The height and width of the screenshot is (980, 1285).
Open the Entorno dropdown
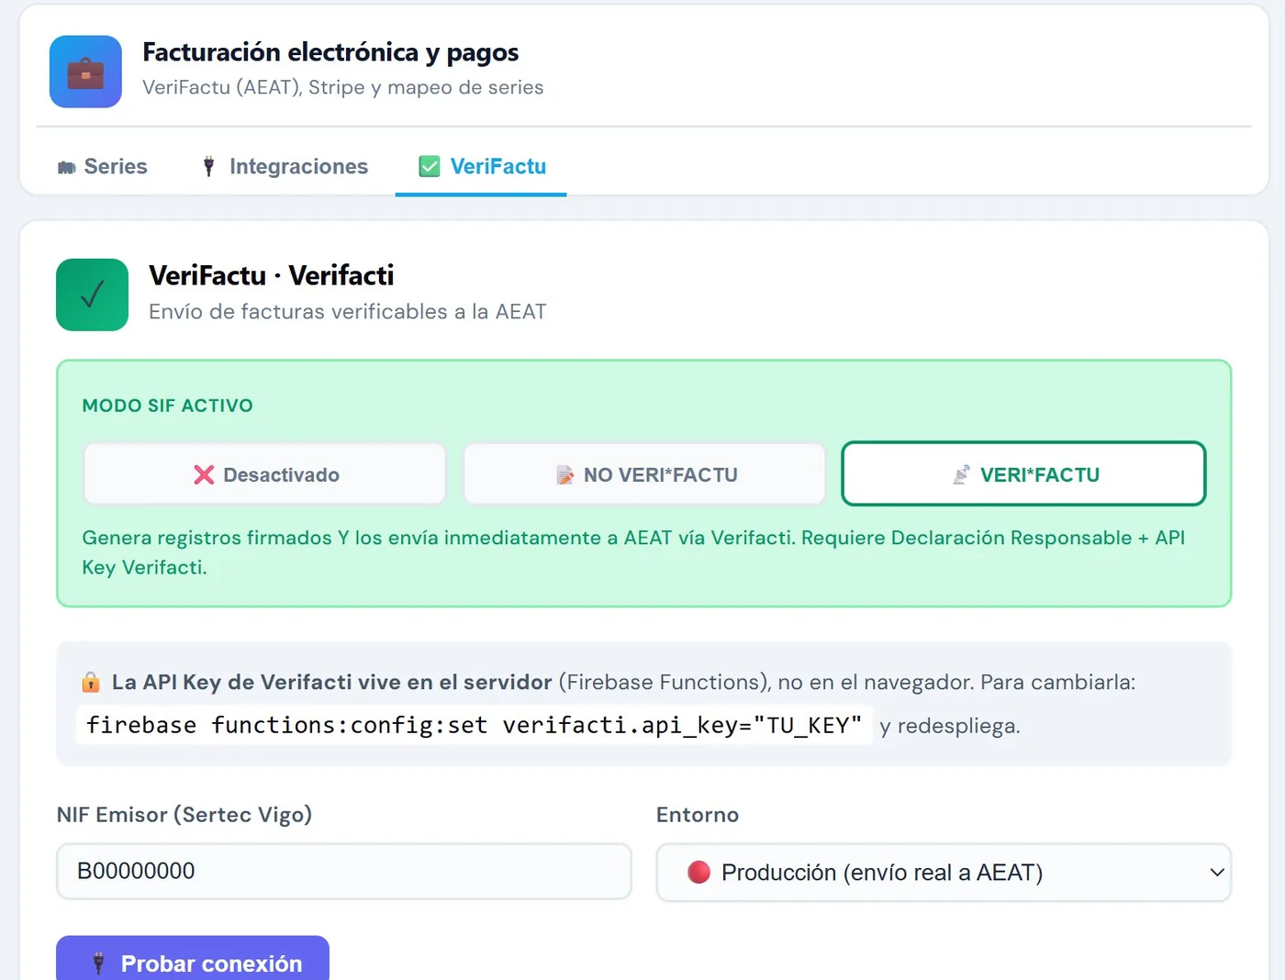[944, 873]
